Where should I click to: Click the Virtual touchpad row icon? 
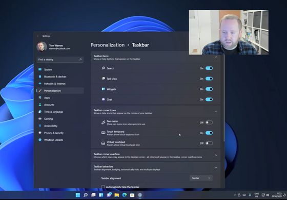point(103,143)
